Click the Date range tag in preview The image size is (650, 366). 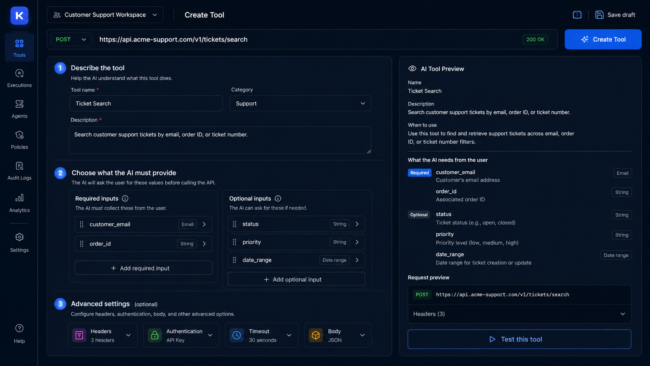(x=616, y=255)
